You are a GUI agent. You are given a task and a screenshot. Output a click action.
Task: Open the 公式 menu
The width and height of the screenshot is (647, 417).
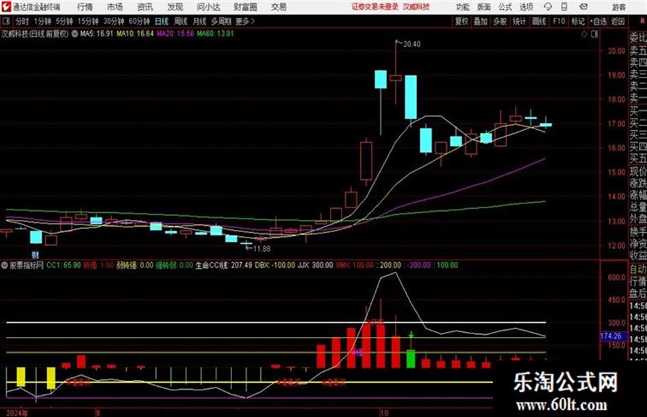(505, 7)
